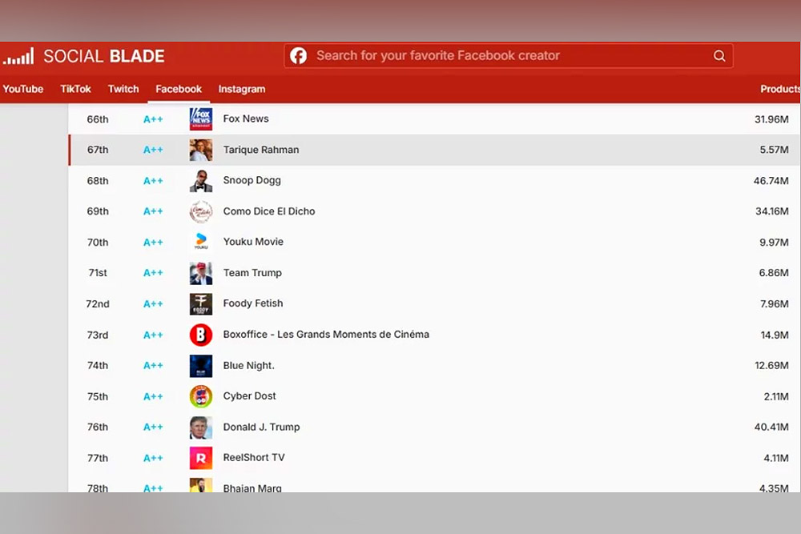Image resolution: width=801 pixels, height=534 pixels.
Task: Open Donald J. Trump creator link
Action: tap(261, 427)
